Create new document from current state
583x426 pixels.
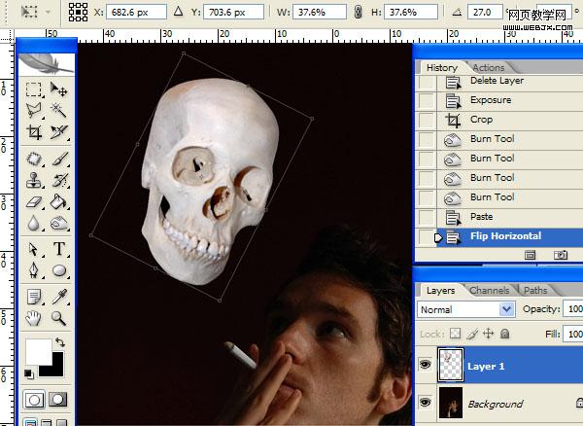tap(530, 255)
